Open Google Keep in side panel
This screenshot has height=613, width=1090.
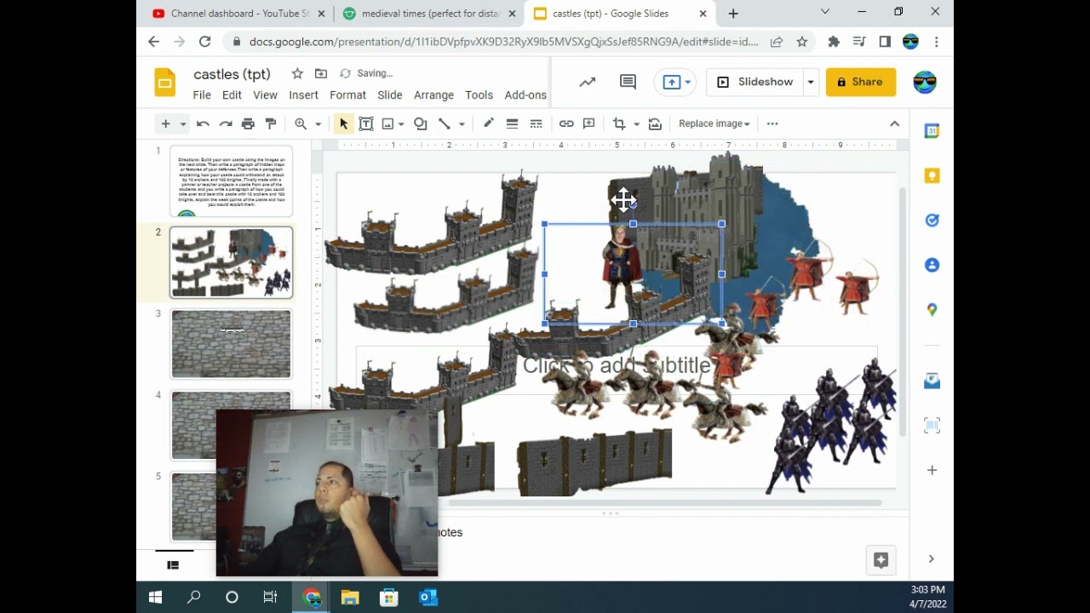[x=932, y=175]
